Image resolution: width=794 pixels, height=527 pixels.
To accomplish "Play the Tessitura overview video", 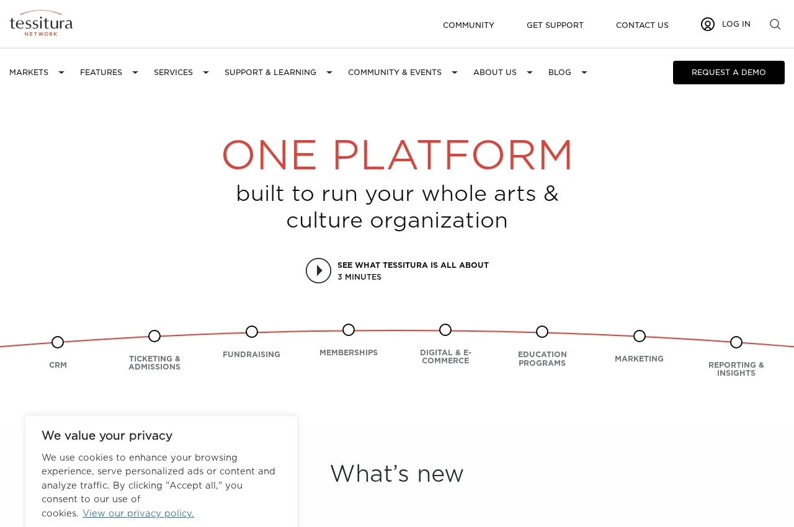I will coord(318,271).
